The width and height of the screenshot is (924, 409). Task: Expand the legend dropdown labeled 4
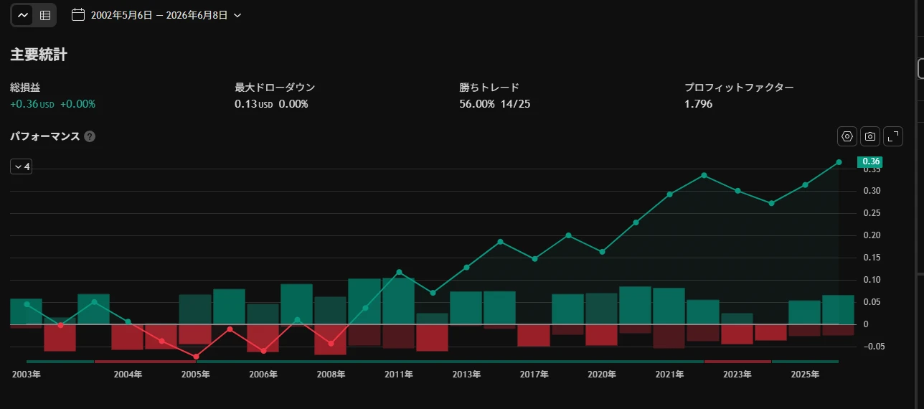coord(21,166)
